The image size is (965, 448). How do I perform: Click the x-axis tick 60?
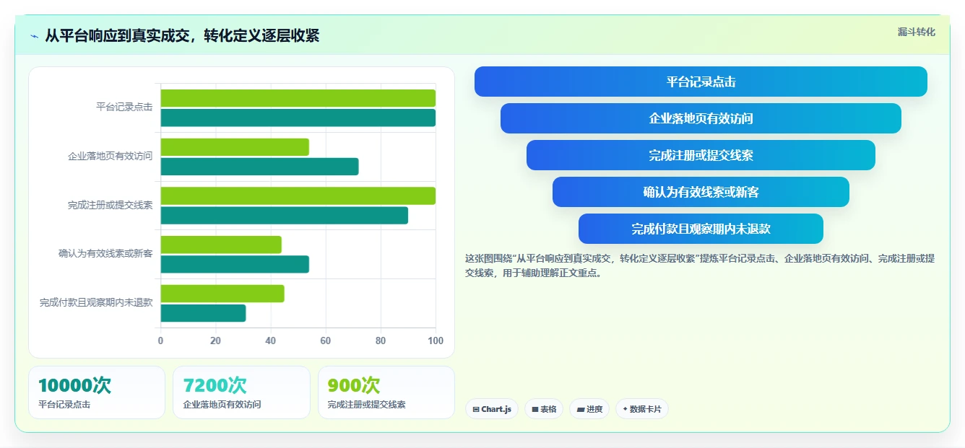tap(326, 341)
